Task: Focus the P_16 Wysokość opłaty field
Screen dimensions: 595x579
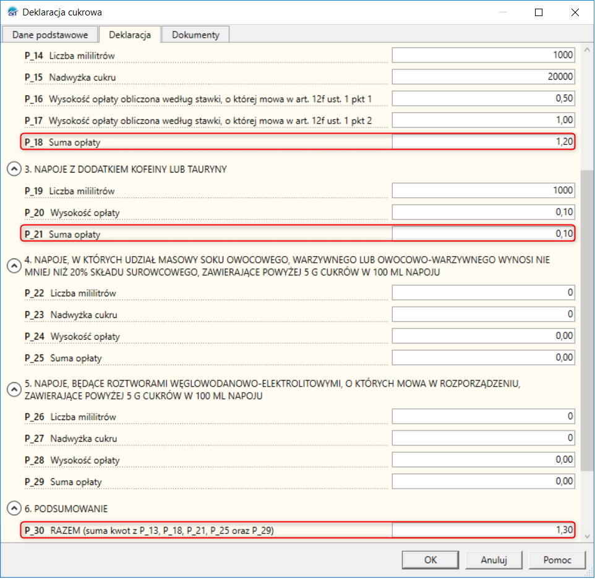Action: (x=484, y=98)
